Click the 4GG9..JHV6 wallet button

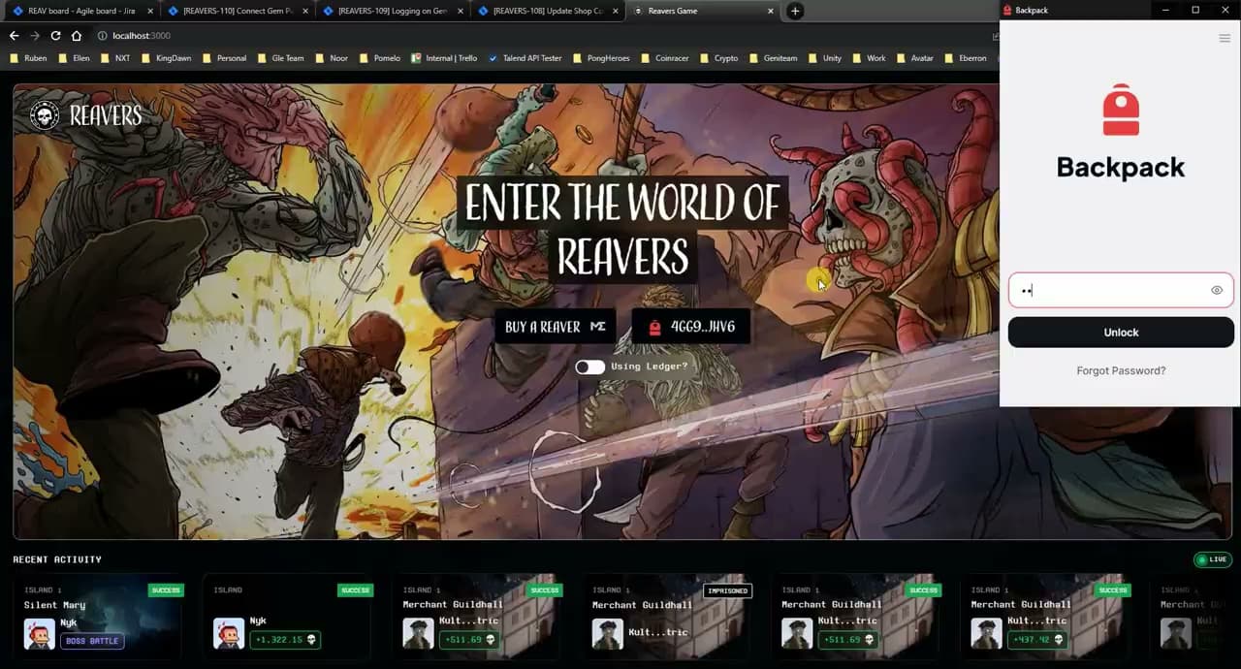point(690,327)
